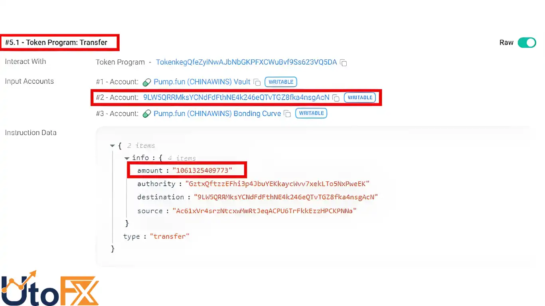Select the source address string in the JSON

click(264, 211)
